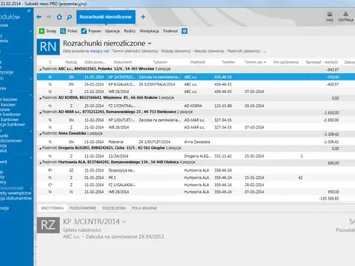Viewport: 355px width, 266px height.
Task: Switch to the PODSTAWOWE tab
Action: coord(83,208)
